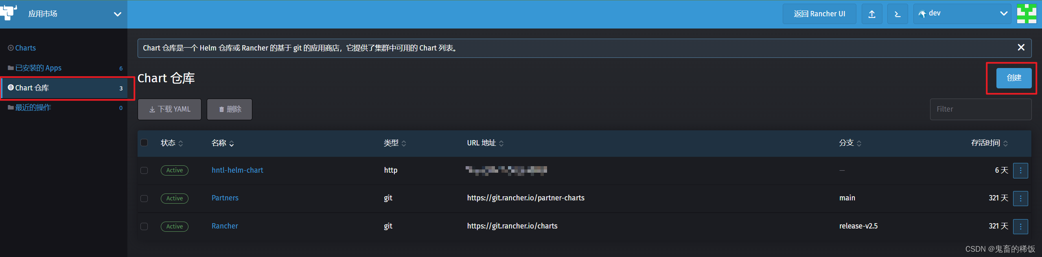Click the Rancher cow logo icon
The width and height of the screenshot is (1042, 257).
(8, 12)
